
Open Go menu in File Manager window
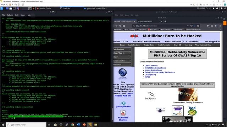pyautogui.click(x=132, y=15)
